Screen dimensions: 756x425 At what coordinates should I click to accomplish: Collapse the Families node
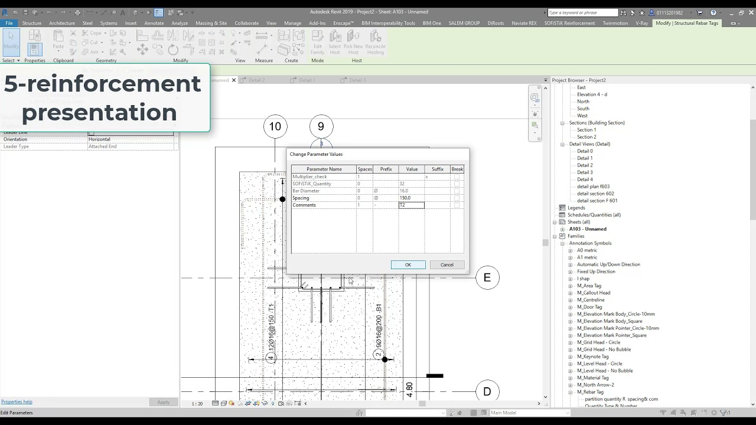555,236
